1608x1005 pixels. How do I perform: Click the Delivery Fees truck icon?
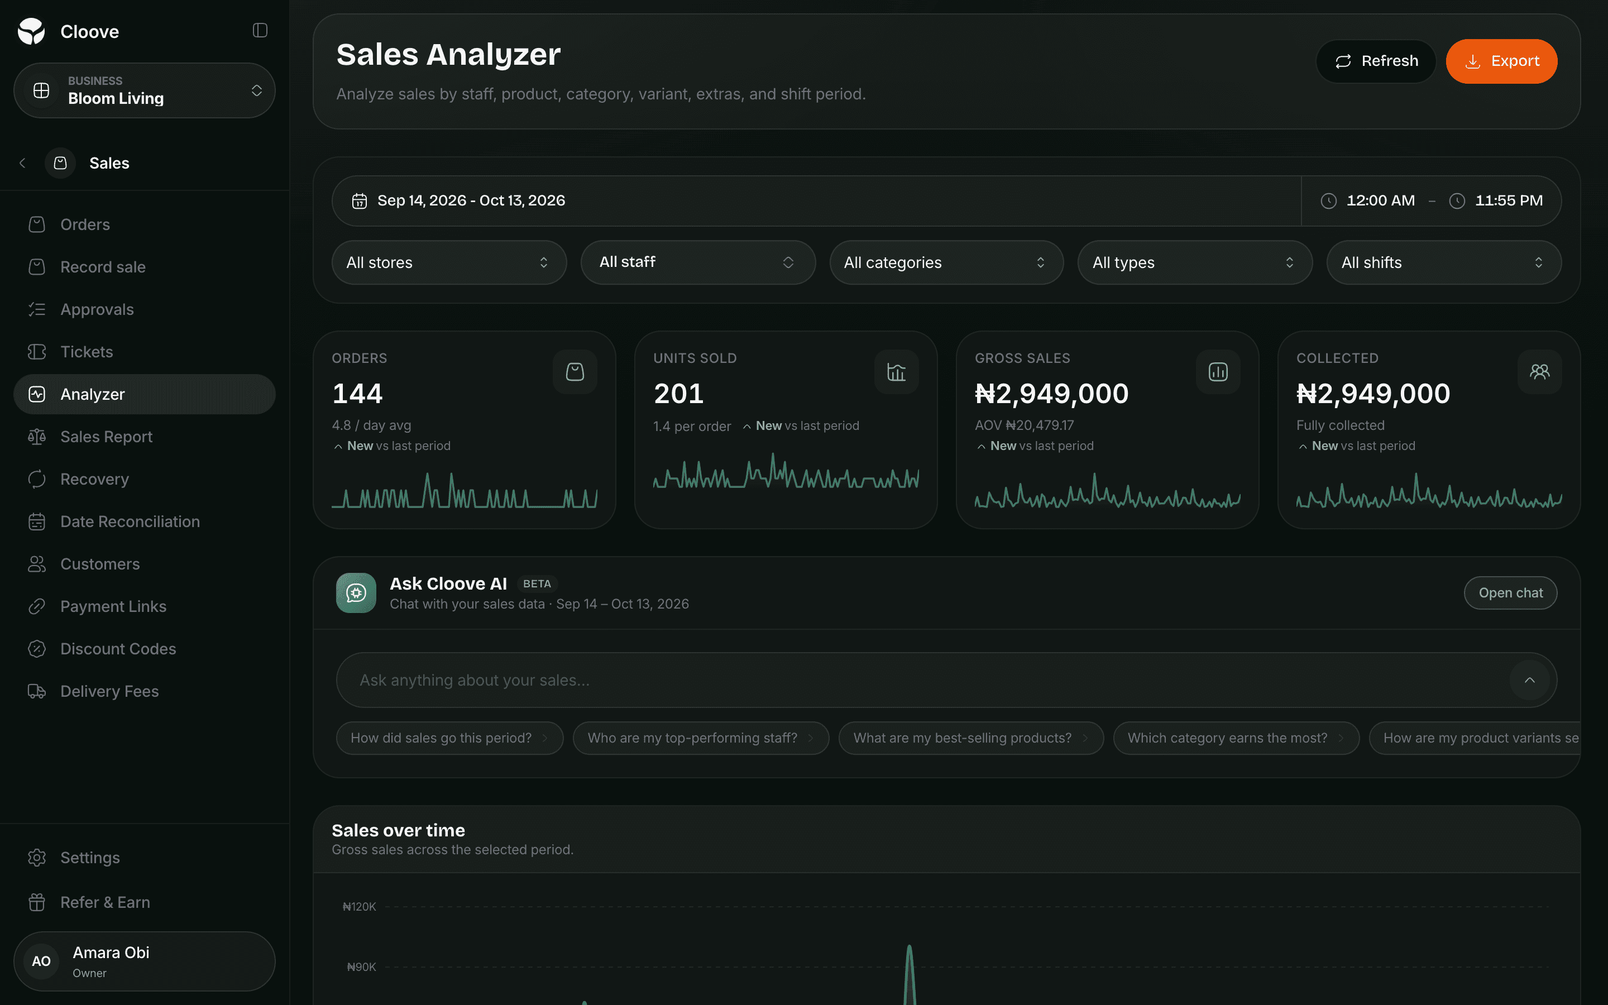[37, 691]
